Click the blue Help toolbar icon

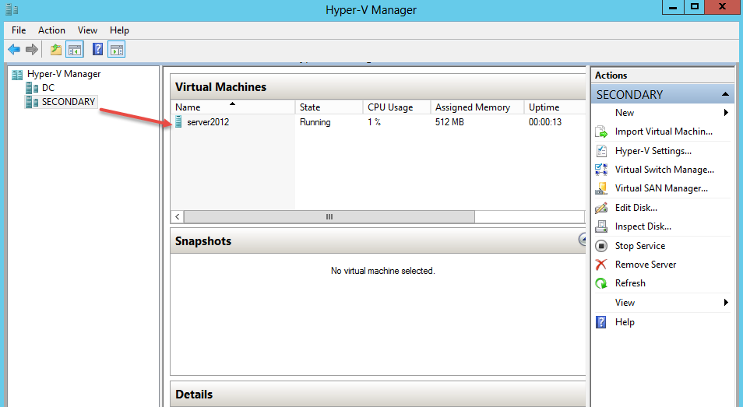coord(97,49)
